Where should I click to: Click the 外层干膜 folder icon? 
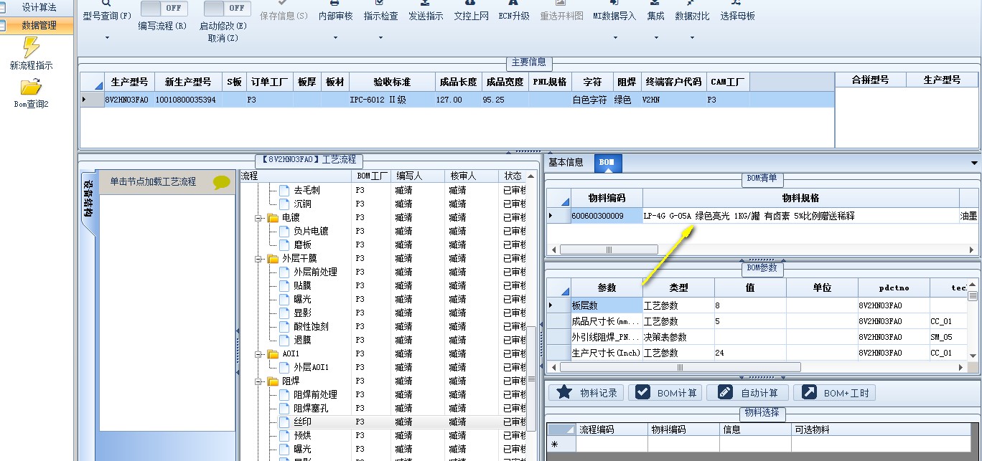tap(273, 258)
